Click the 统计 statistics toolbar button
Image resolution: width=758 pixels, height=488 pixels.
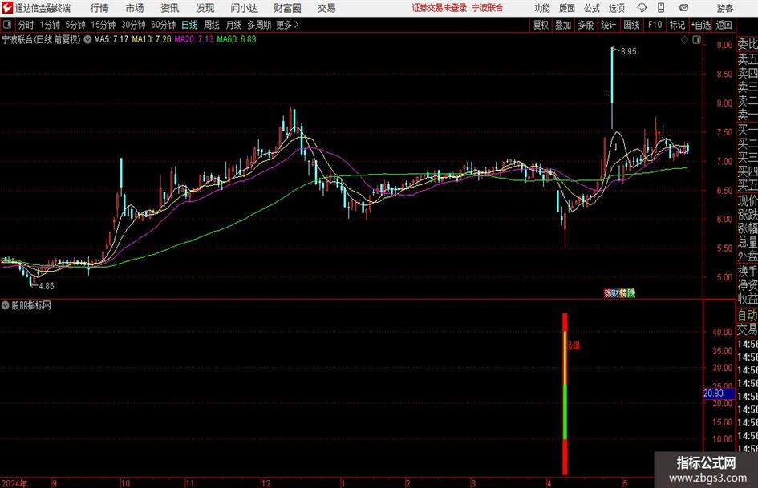tap(609, 25)
